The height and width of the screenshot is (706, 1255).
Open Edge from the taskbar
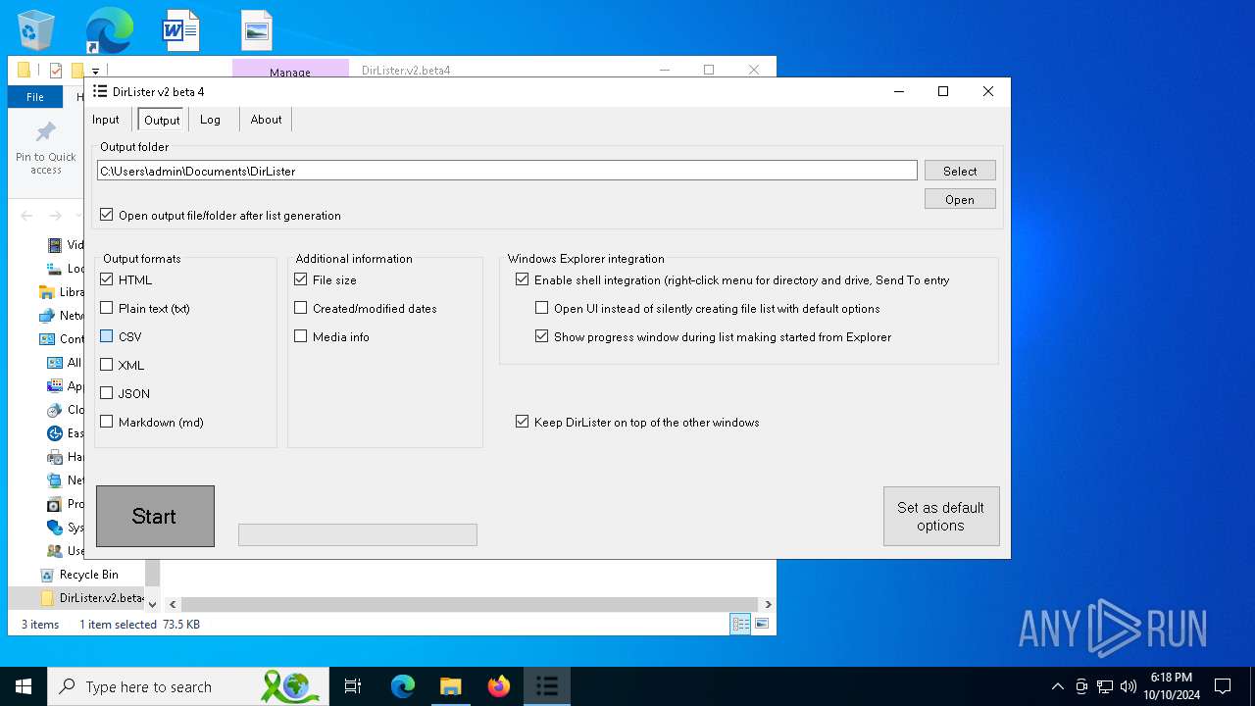tap(403, 686)
